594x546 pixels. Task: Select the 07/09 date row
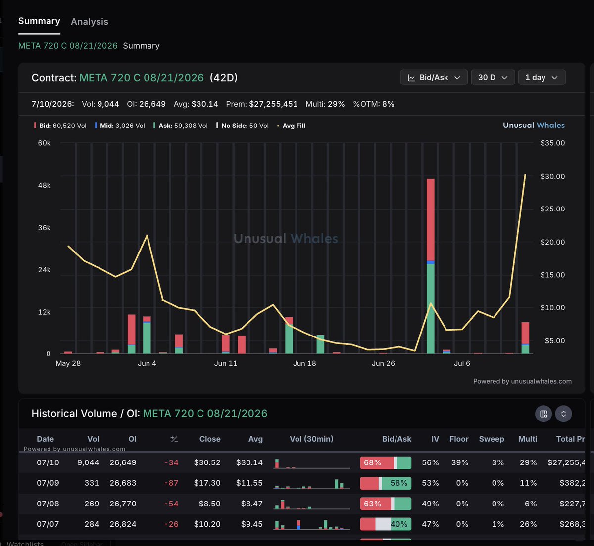click(302, 483)
